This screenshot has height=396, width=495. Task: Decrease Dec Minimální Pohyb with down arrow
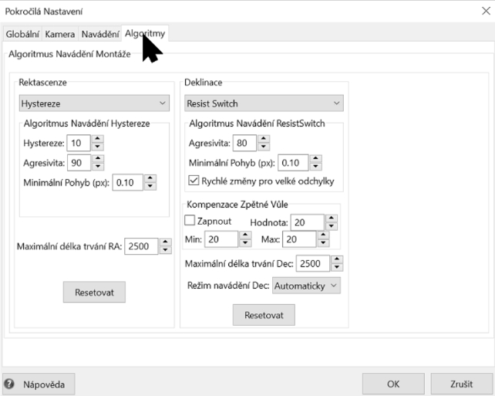[315, 167]
